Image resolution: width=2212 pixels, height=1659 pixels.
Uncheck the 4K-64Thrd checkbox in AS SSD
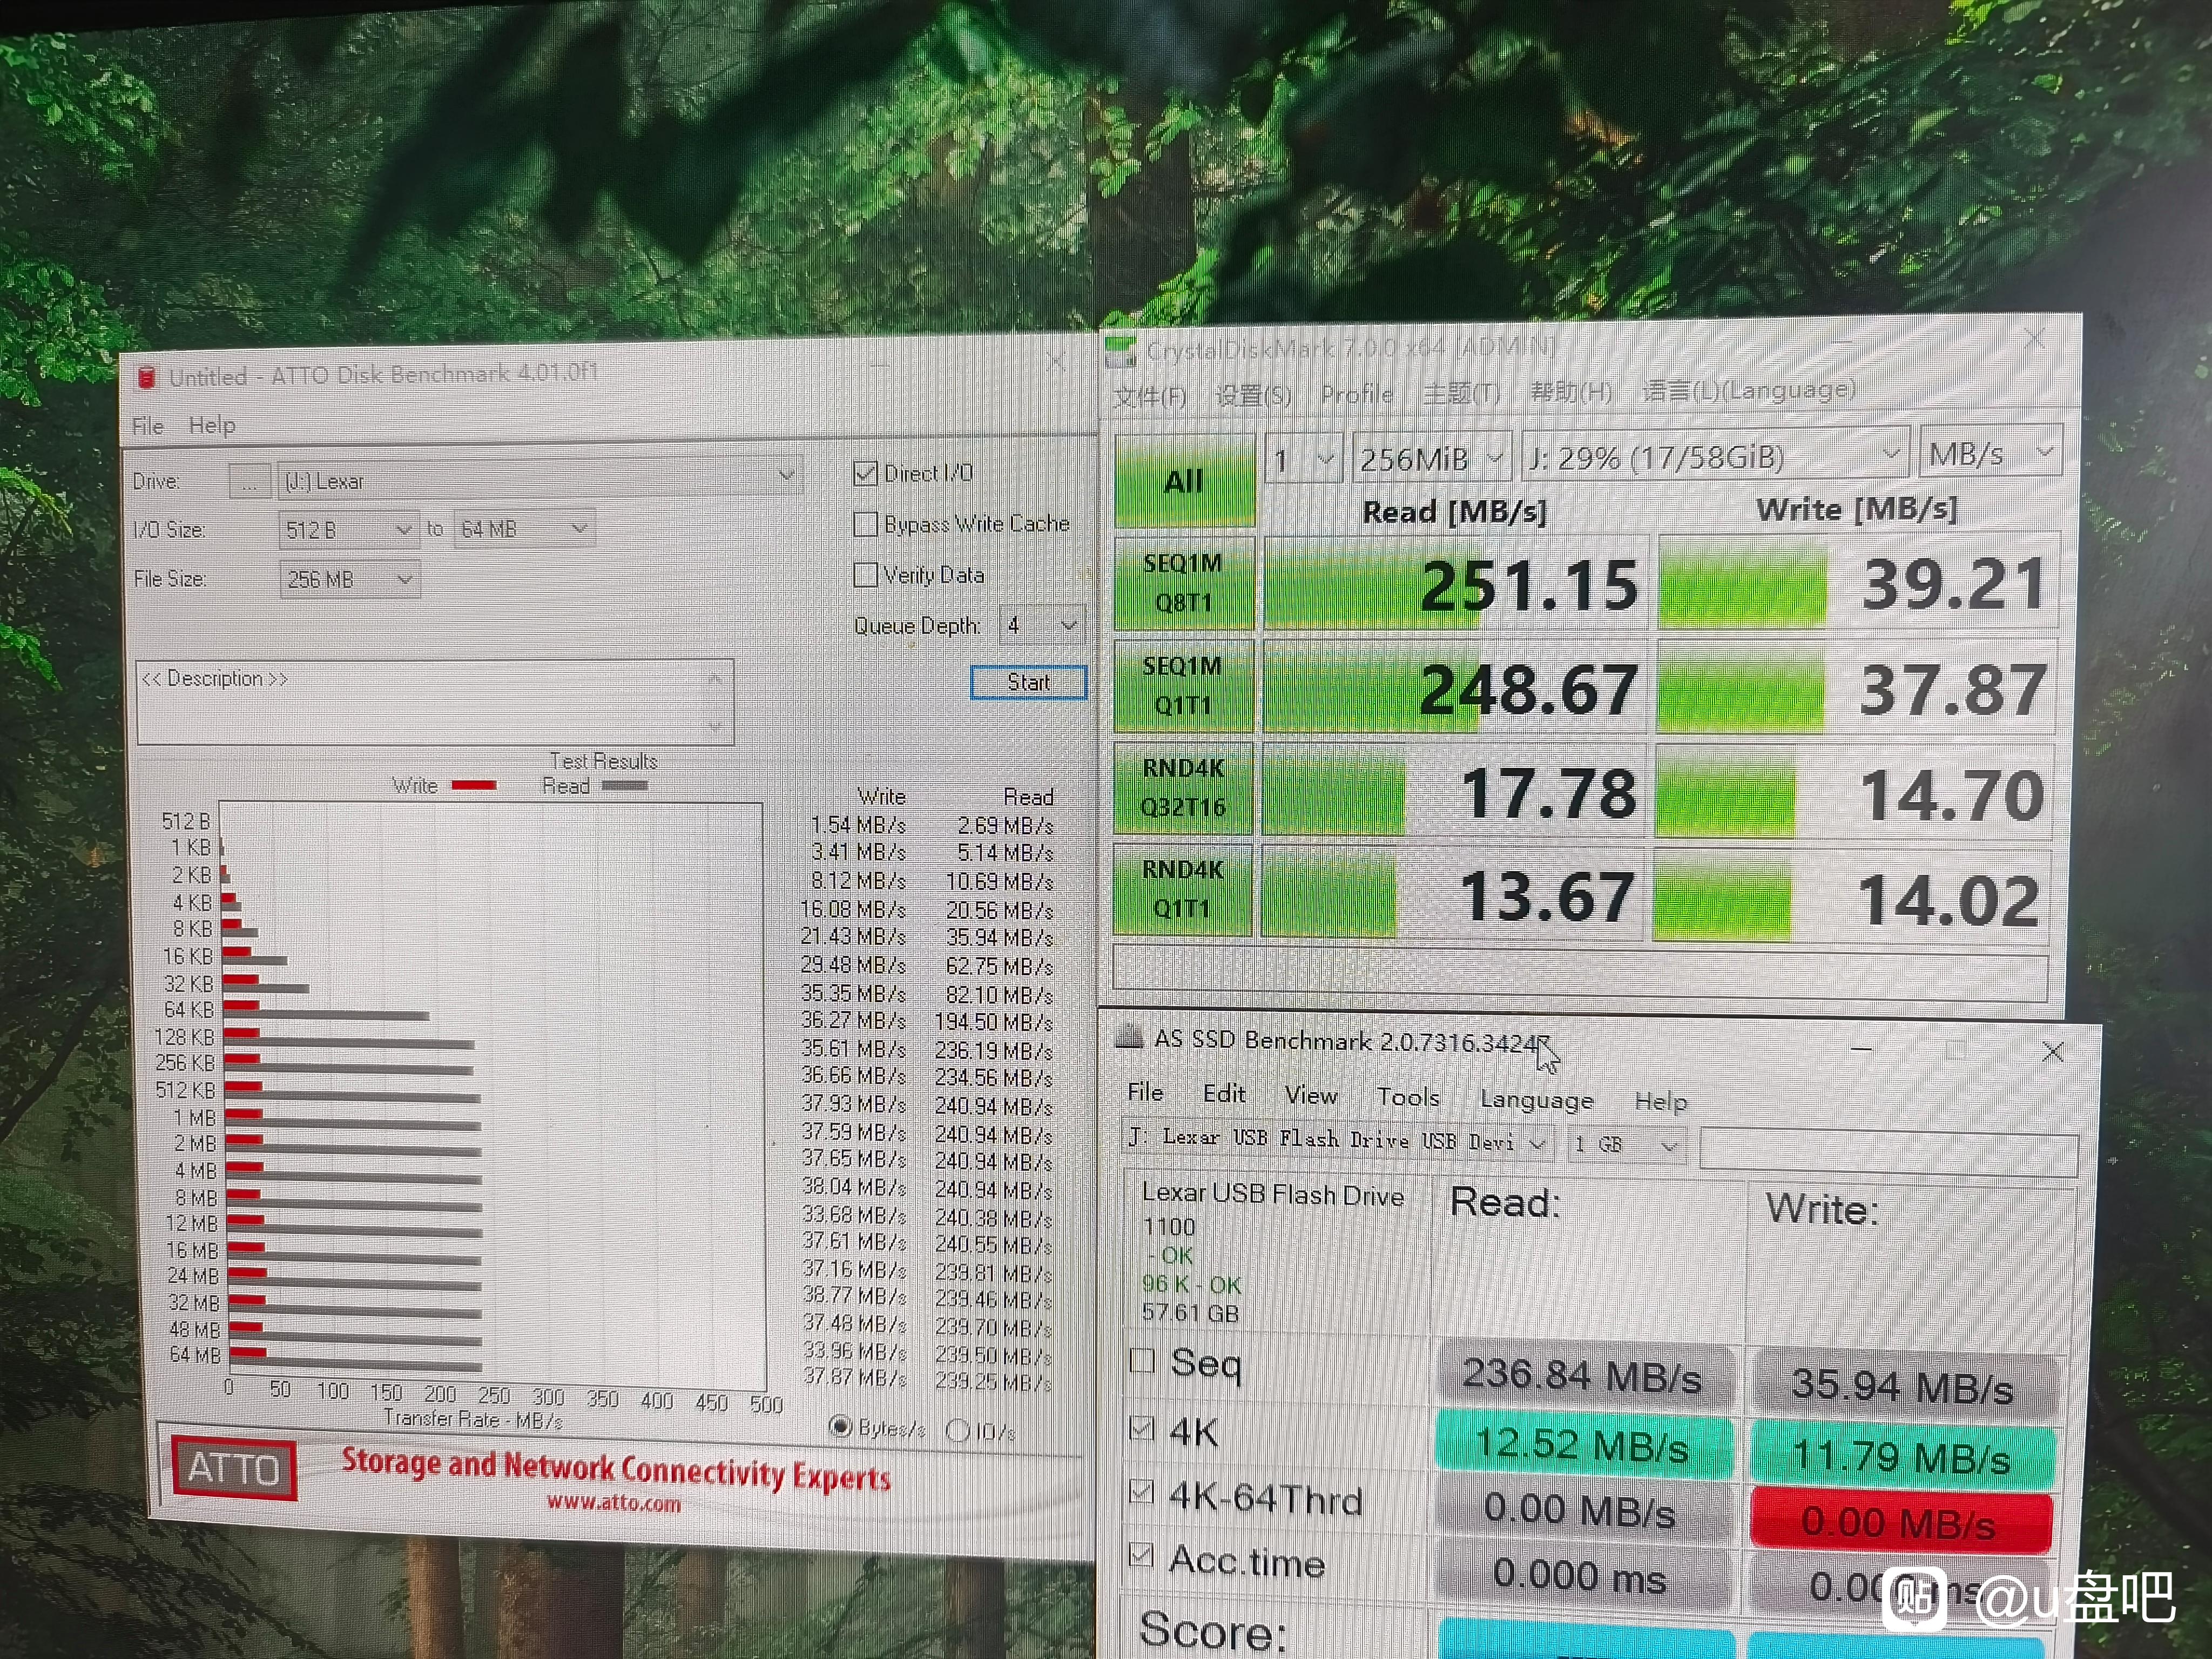pyautogui.click(x=1141, y=1492)
